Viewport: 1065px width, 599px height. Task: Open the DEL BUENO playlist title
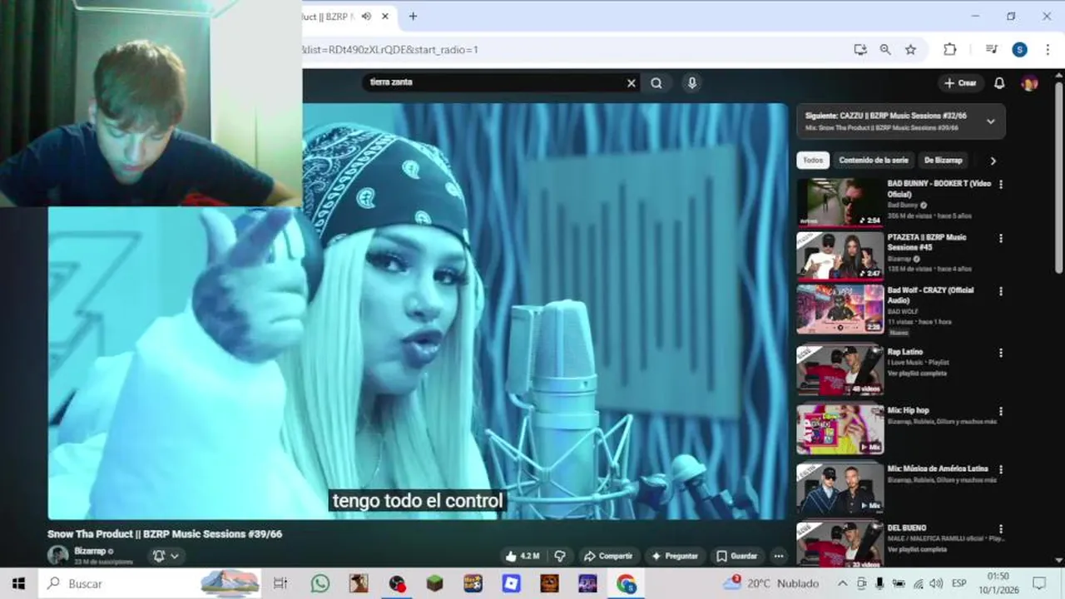tap(907, 527)
